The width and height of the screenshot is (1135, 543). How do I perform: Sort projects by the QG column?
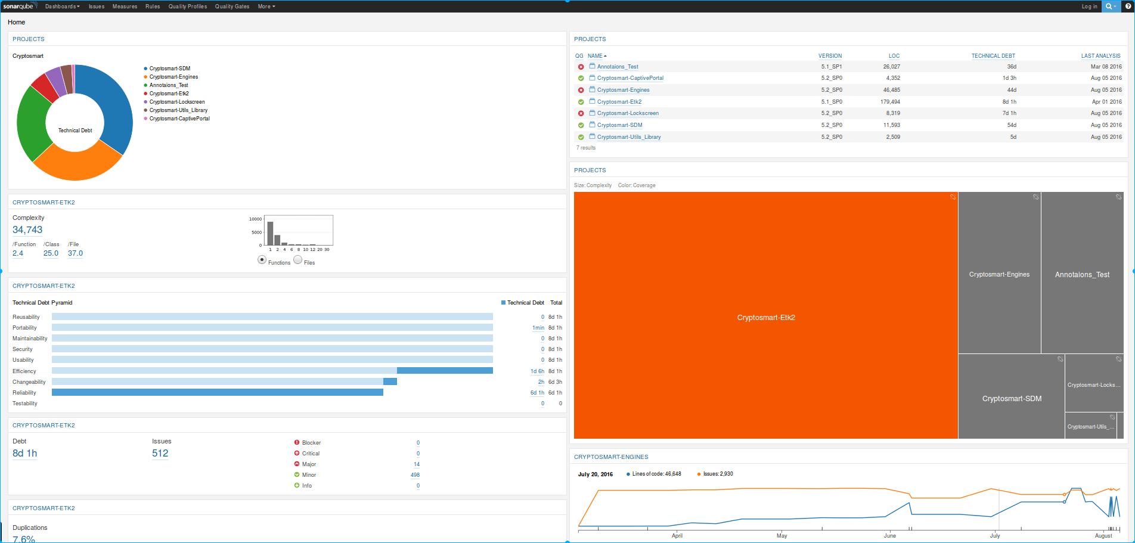(579, 56)
